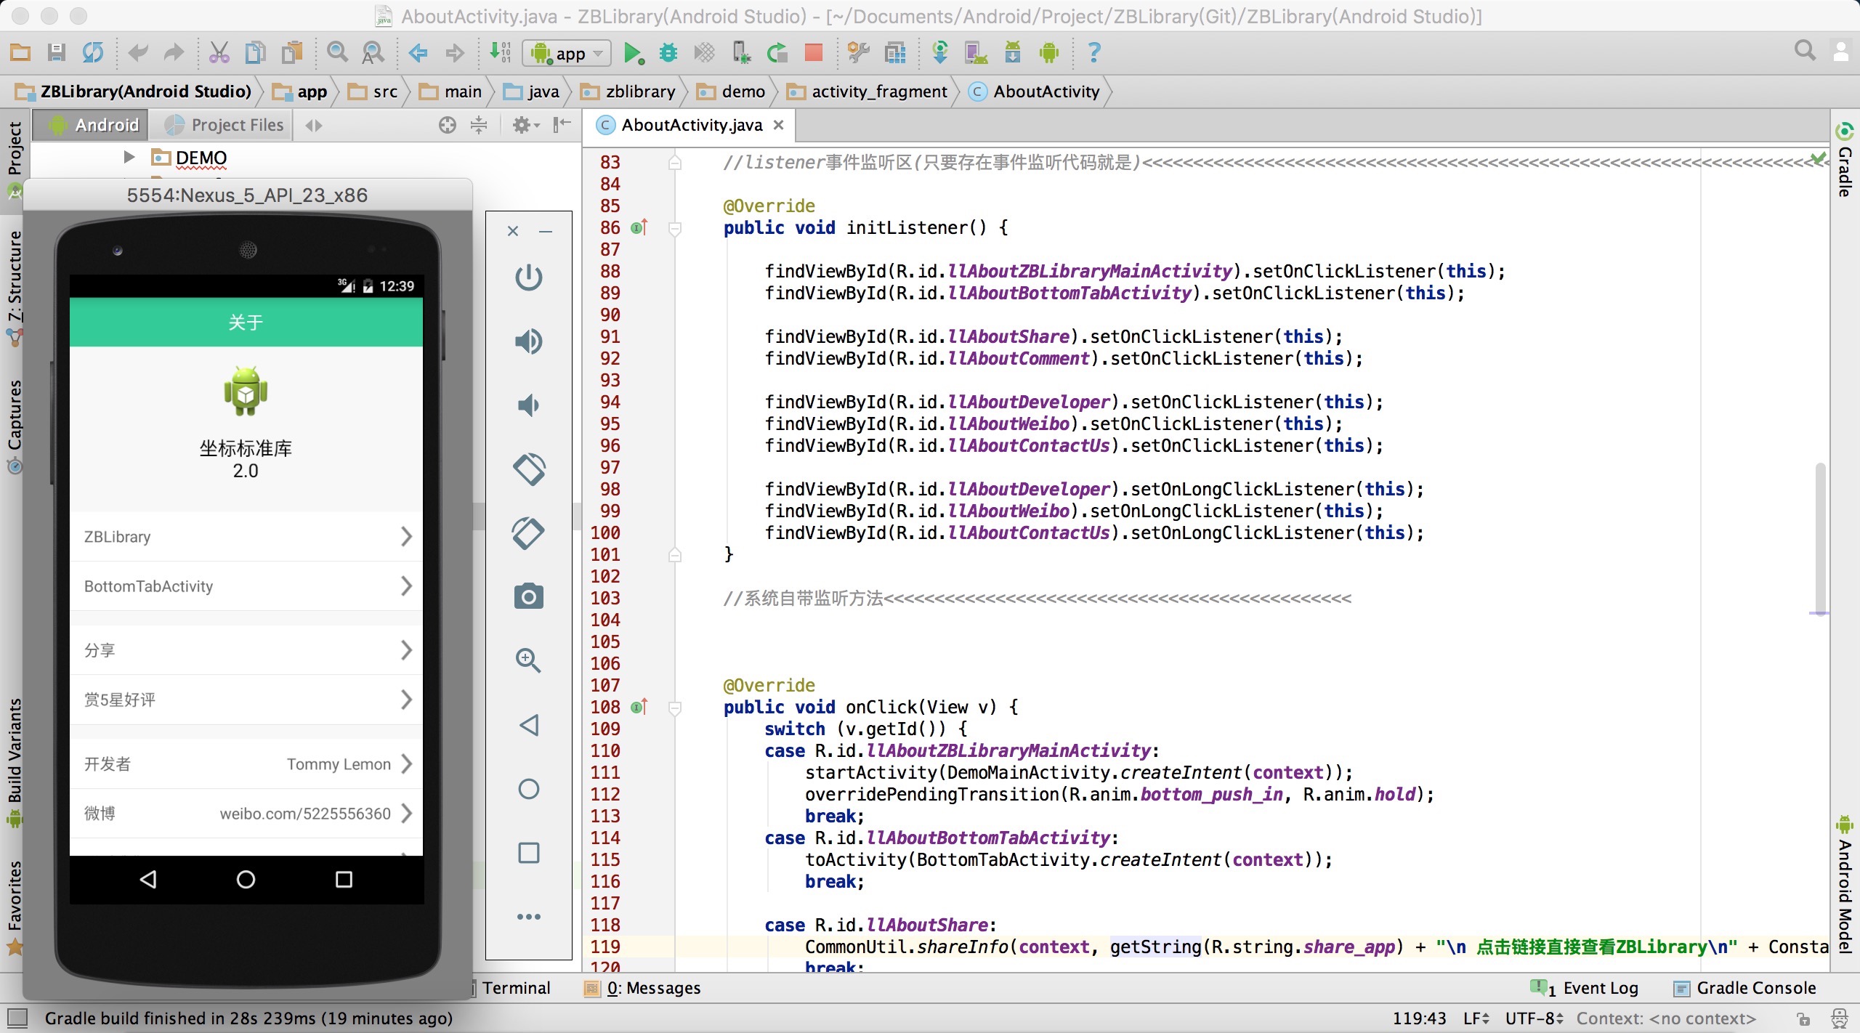Click the editor vertical scrollbar thumb

point(1819,538)
